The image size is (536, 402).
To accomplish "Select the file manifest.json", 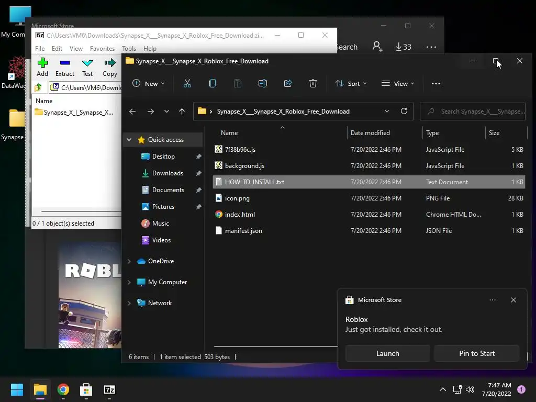I will [369, 231].
